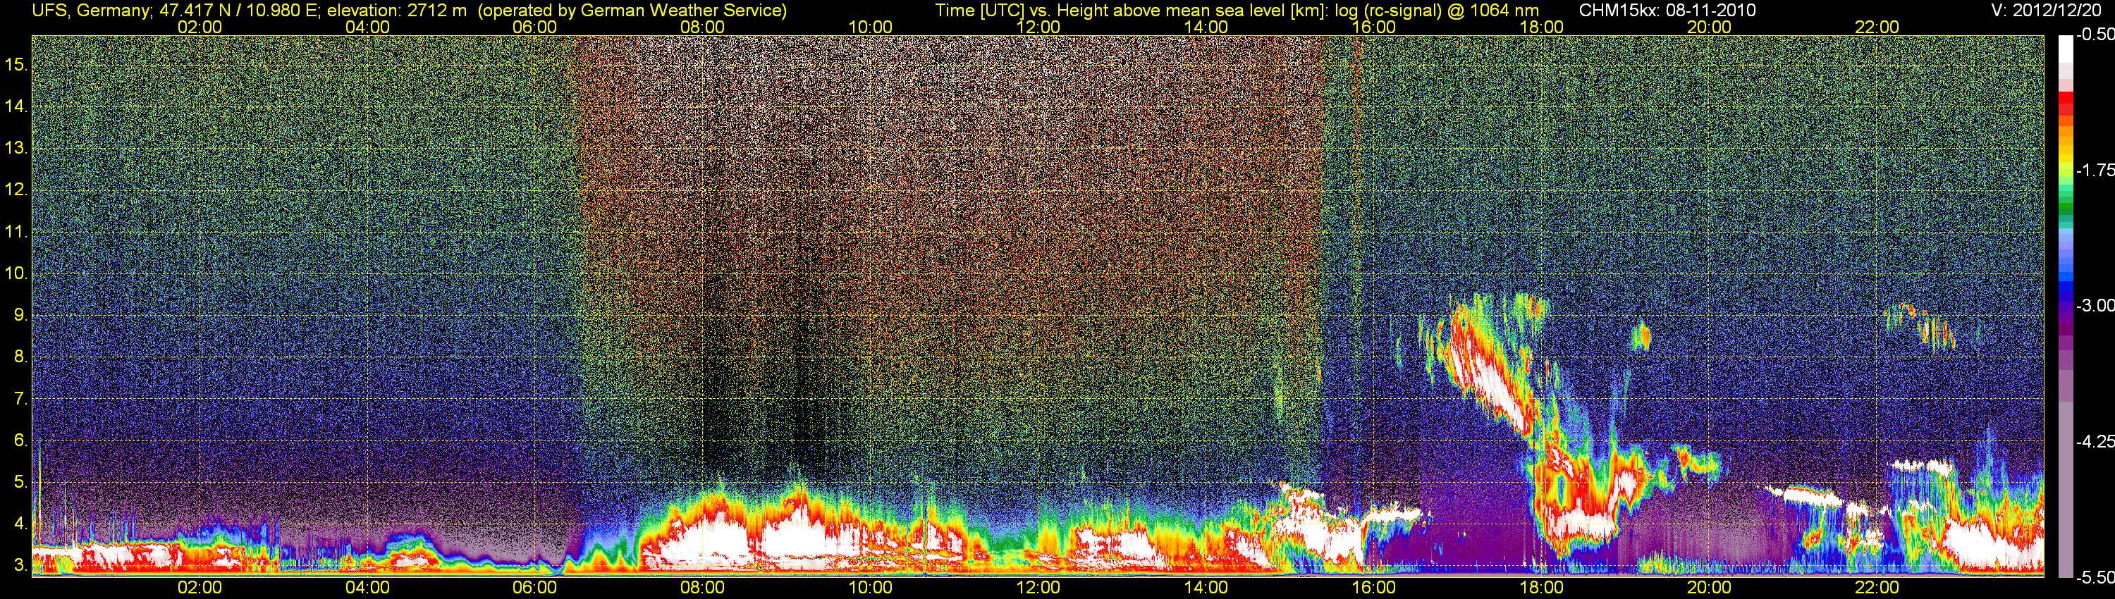The image size is (2115, 599).
Task: Click the 16:00 label on the top time axis
Action: coord(1373,26)
